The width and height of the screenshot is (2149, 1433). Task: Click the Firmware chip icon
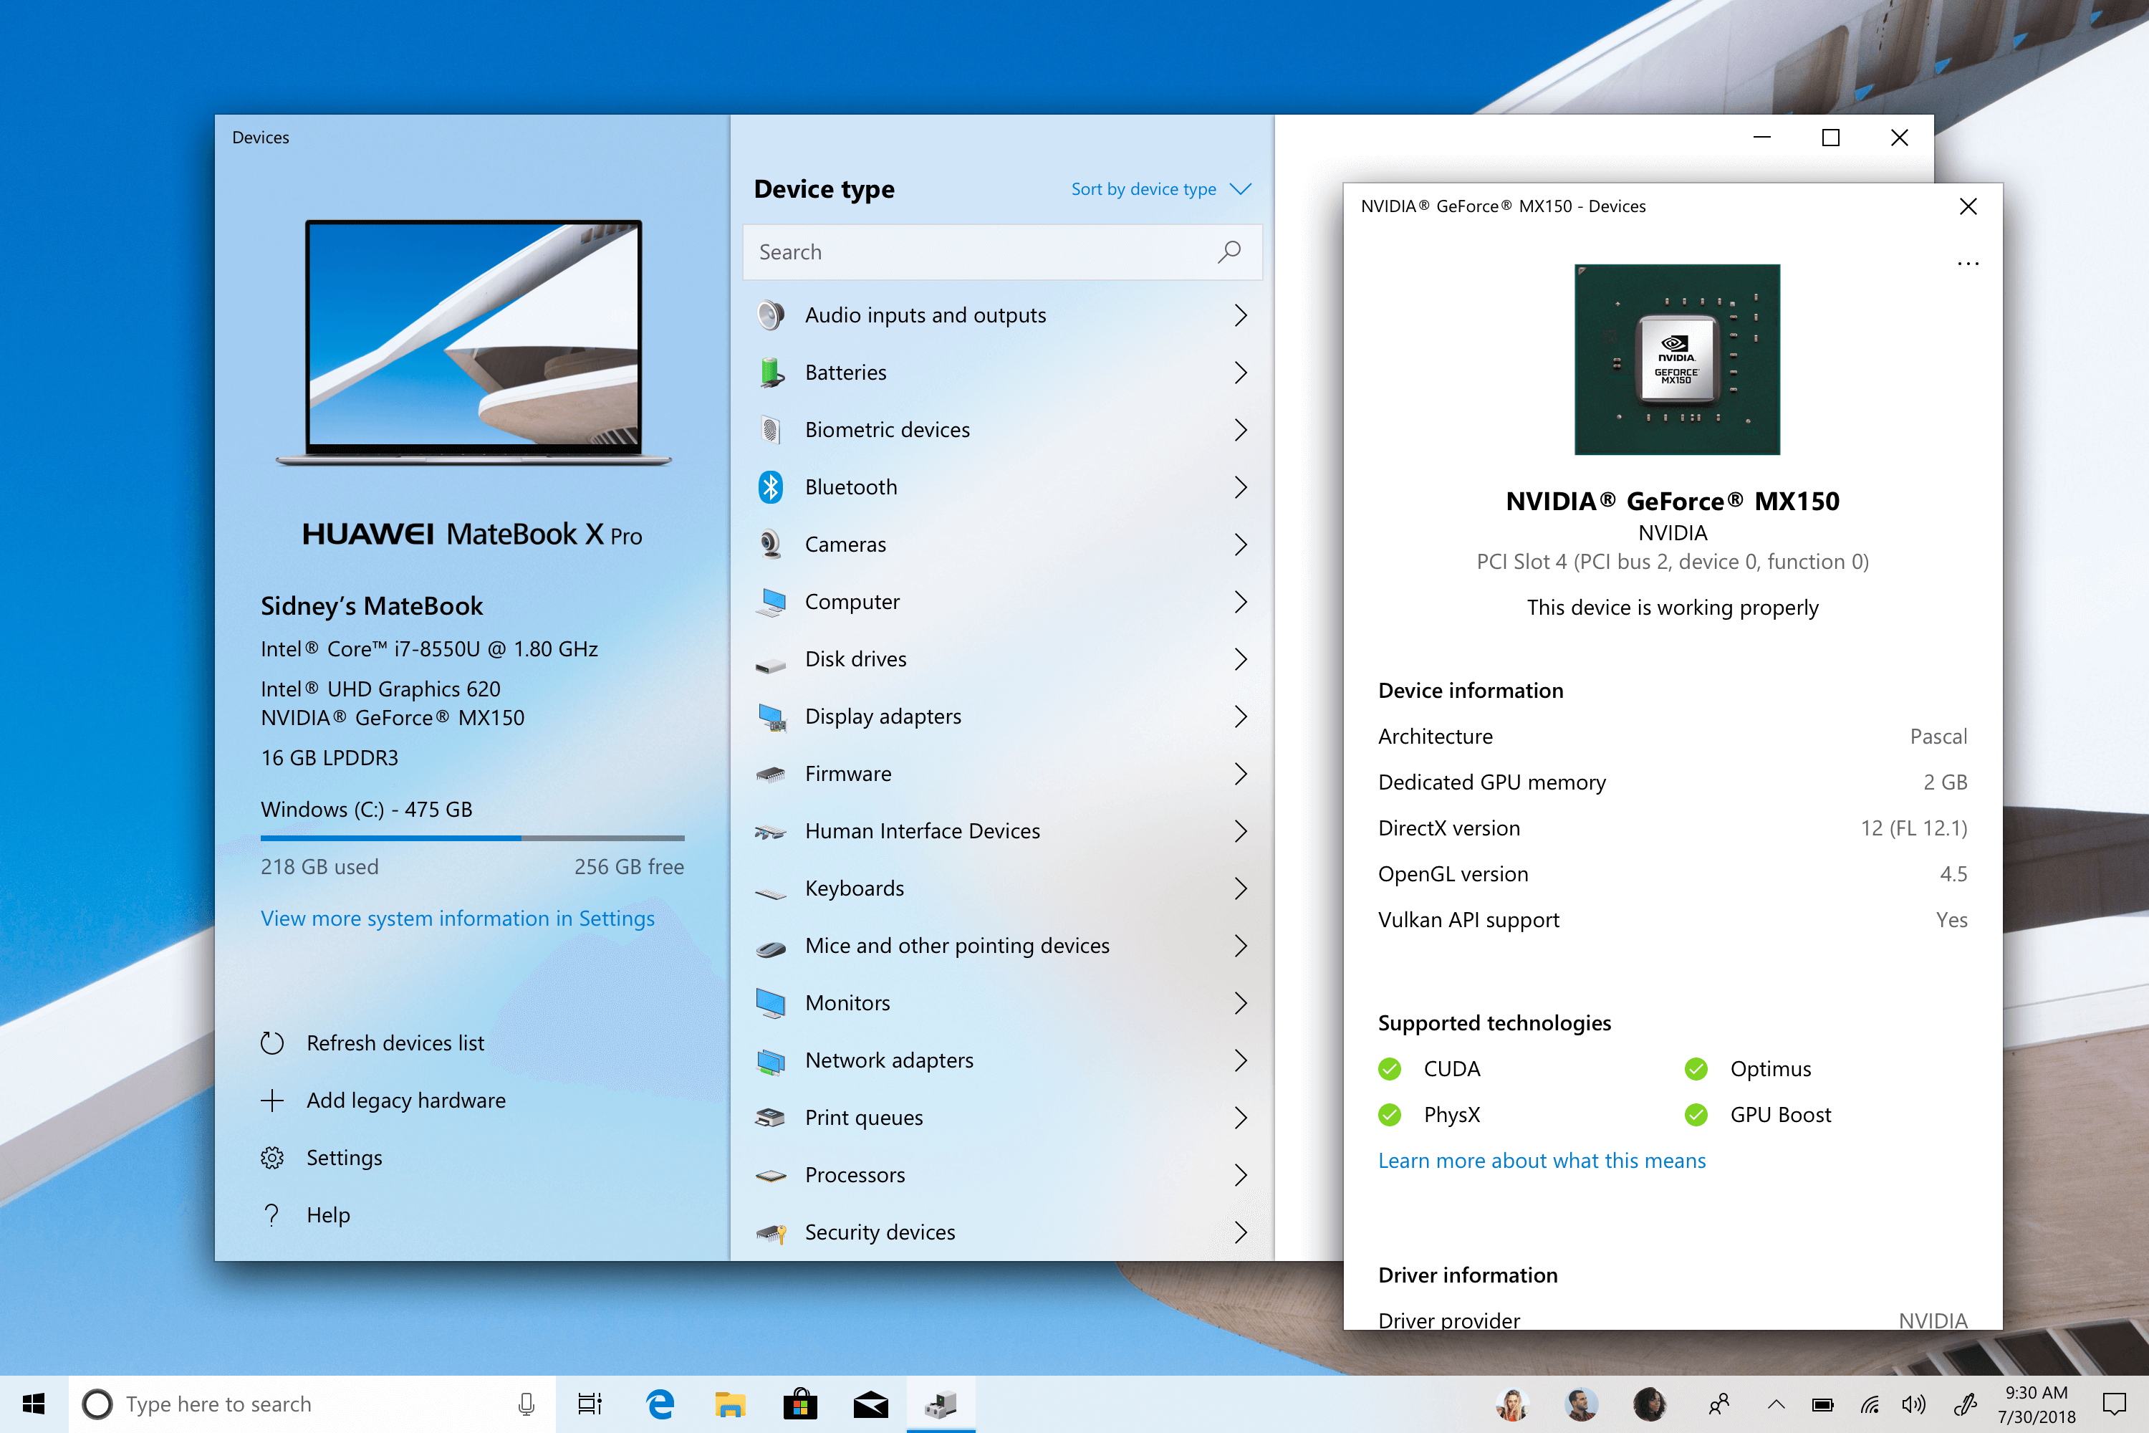(x=771, y=775)
